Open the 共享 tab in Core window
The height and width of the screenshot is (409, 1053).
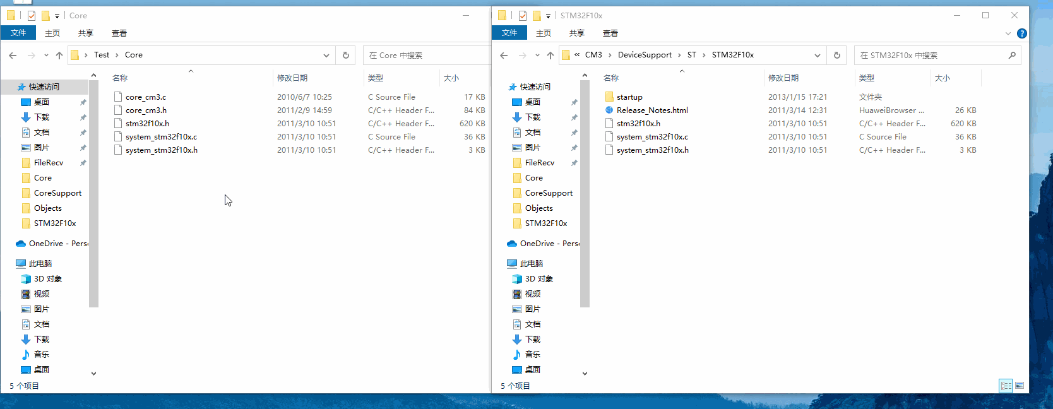tap(86, 33)
